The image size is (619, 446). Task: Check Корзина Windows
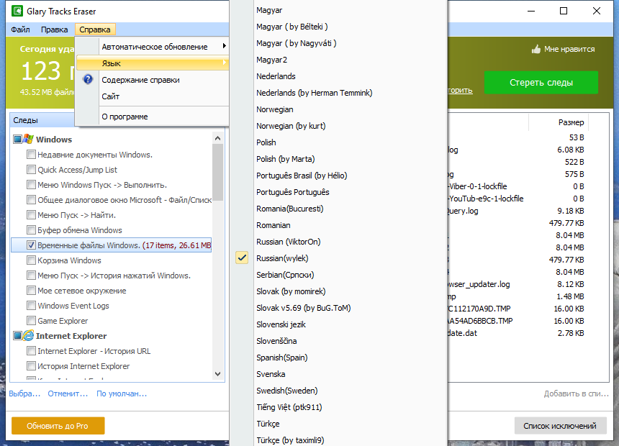(x=31, y=260)
